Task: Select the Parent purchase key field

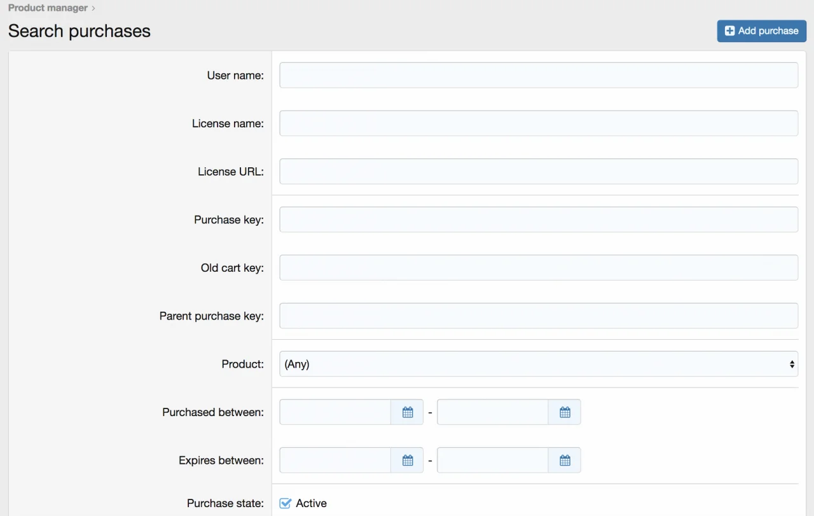Action: tap(538, 316)
